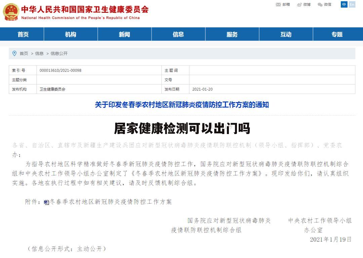
Task: Open the 邮箱 mail icon
Action: [x=278, y=4]
